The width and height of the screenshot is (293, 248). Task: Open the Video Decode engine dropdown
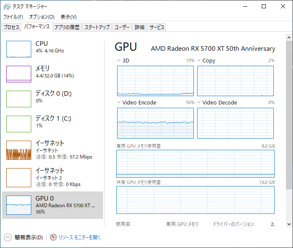coord(199,102)
